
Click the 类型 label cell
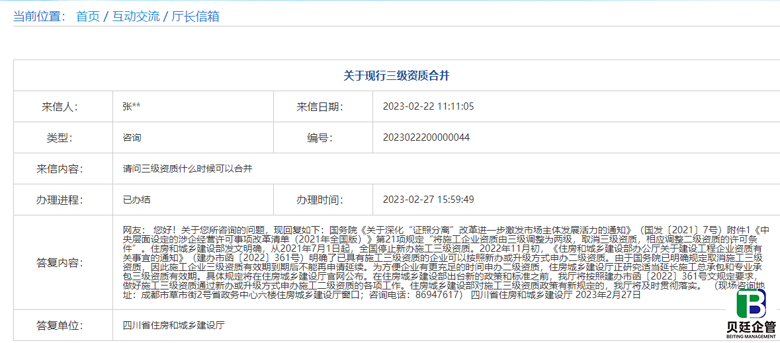pos(63,137)
